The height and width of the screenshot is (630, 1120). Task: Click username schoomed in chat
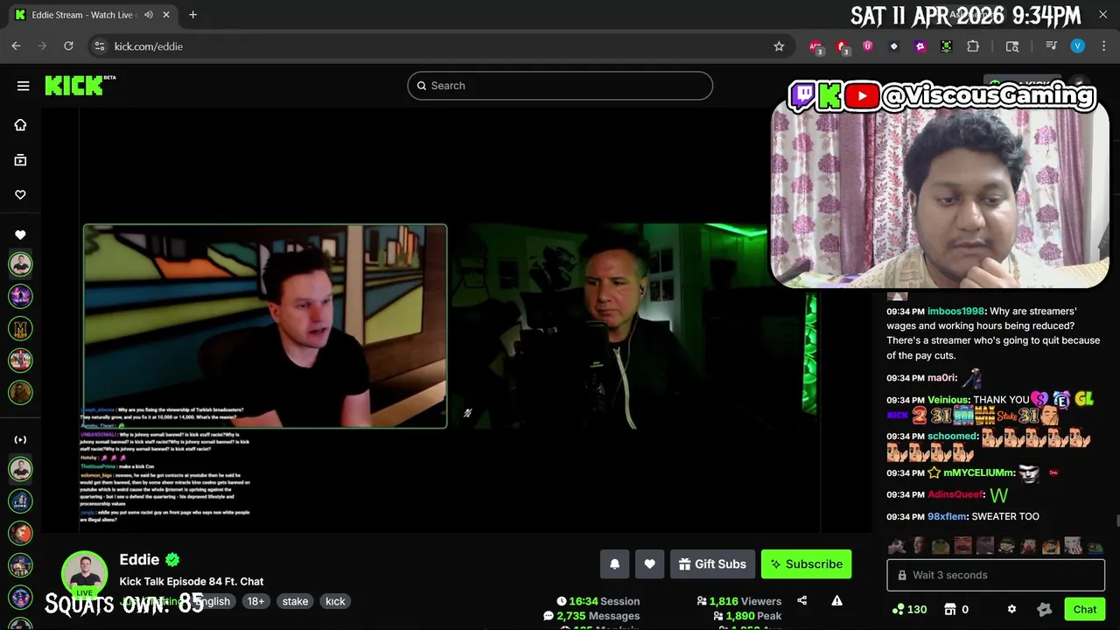click(x=952, y=436)
